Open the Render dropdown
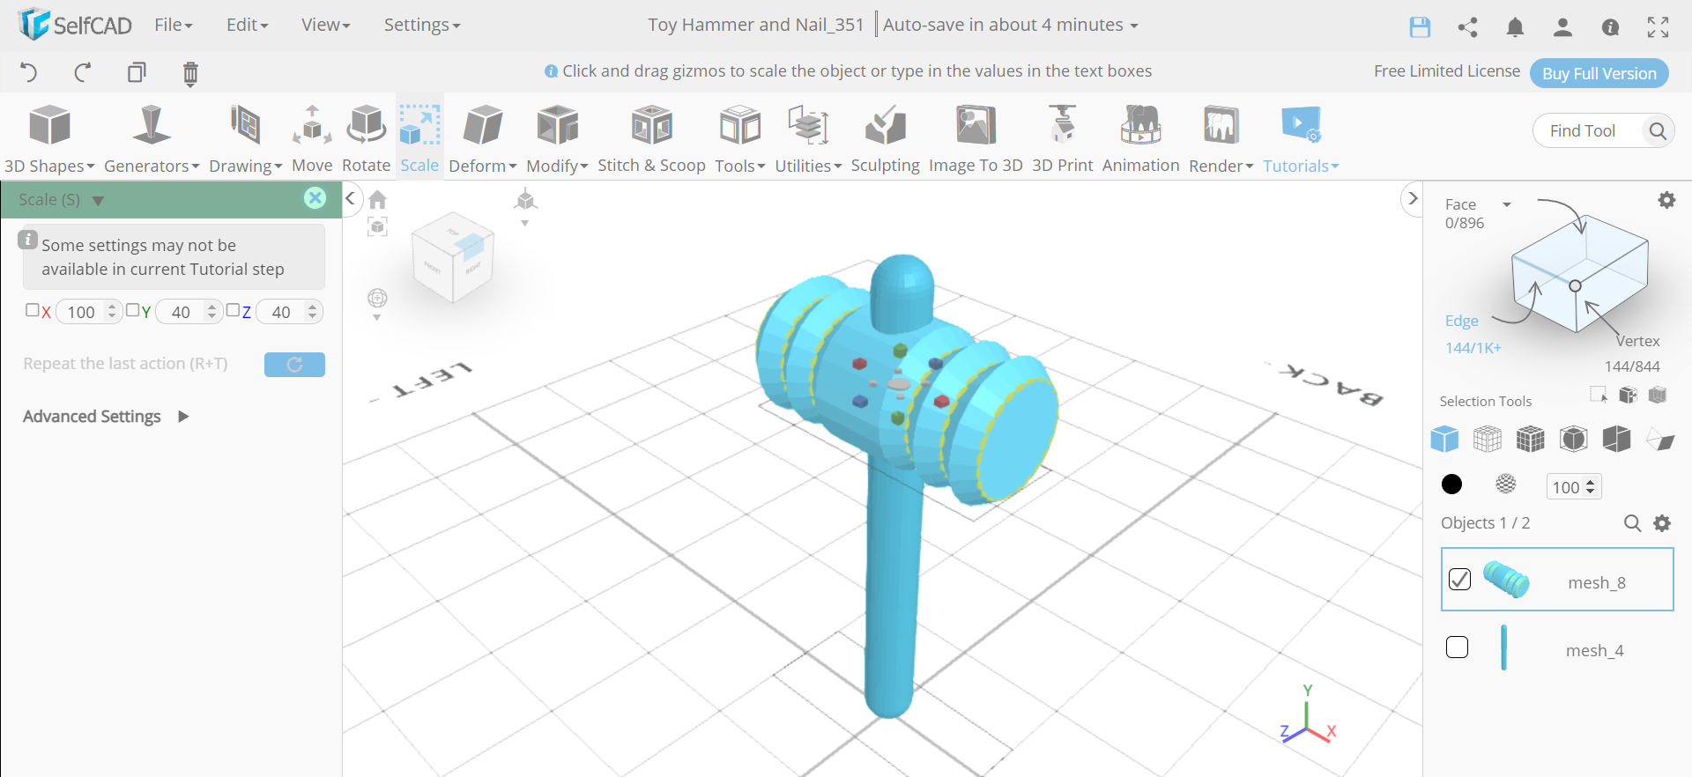This screenshot has height=777, width=1692. (1221, 138)
